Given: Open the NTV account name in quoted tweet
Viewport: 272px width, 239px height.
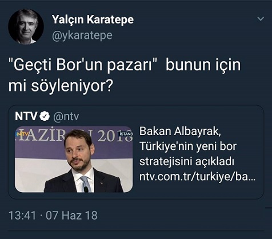Looking at the screenshot, I should tap(26, 116).
